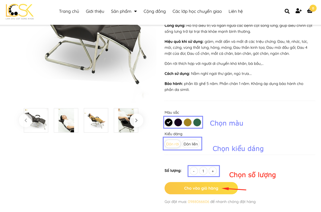This screenshot has height=212, width=321.
Task: Choose the green color swatch
Action: 197,123
